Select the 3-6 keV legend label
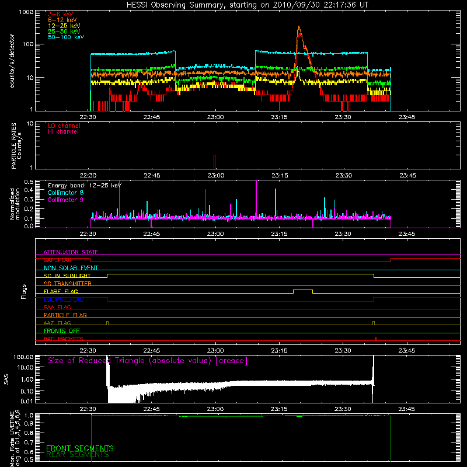The width and height of the screenshot is (467, 467). tap(61, 14)
